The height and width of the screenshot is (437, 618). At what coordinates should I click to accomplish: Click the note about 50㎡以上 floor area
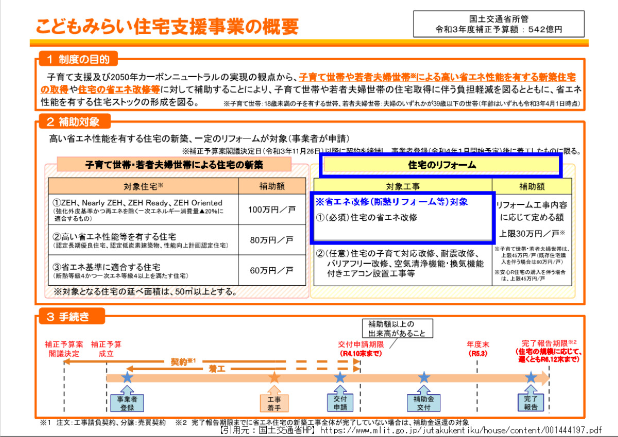[x=145, y=292]
